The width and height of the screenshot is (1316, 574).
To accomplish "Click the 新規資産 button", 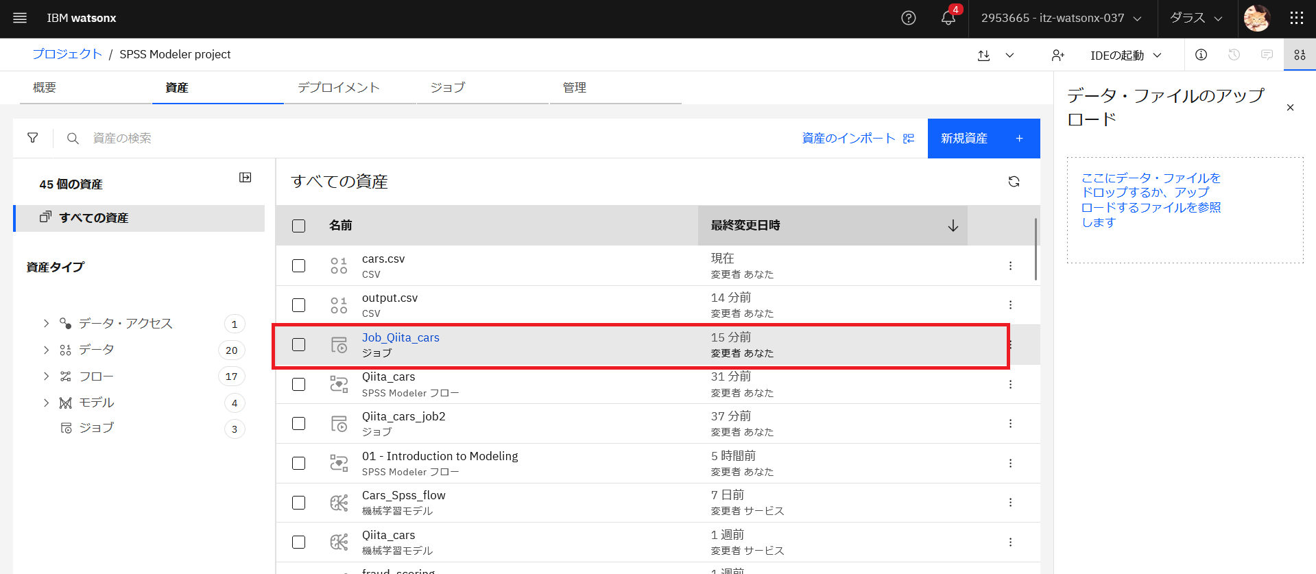I will coord(983,139).
